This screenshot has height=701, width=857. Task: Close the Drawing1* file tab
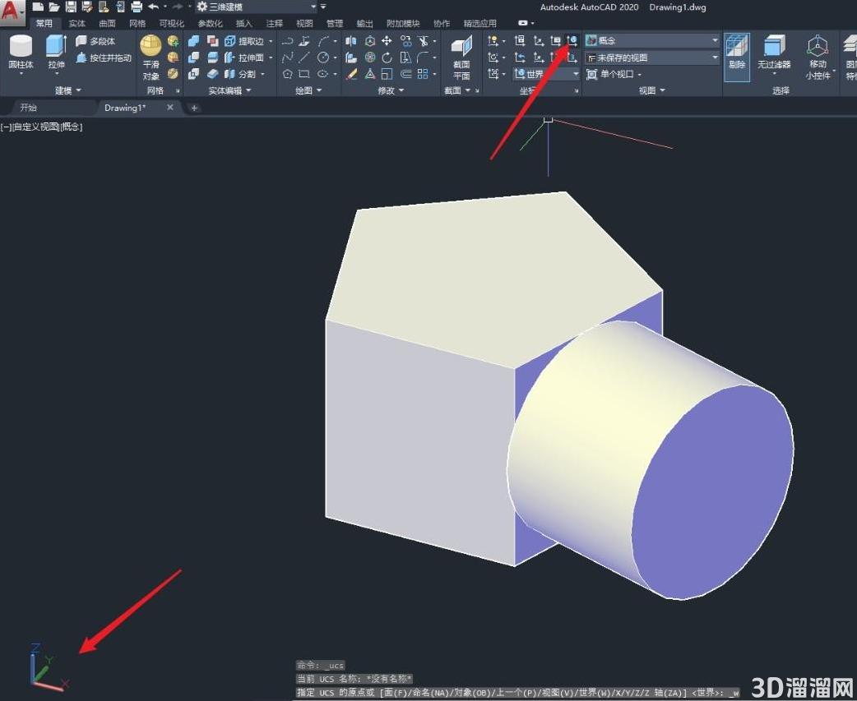click(x=170, y=108)
